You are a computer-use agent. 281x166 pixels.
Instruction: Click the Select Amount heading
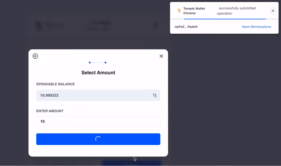tap(98, 73)
